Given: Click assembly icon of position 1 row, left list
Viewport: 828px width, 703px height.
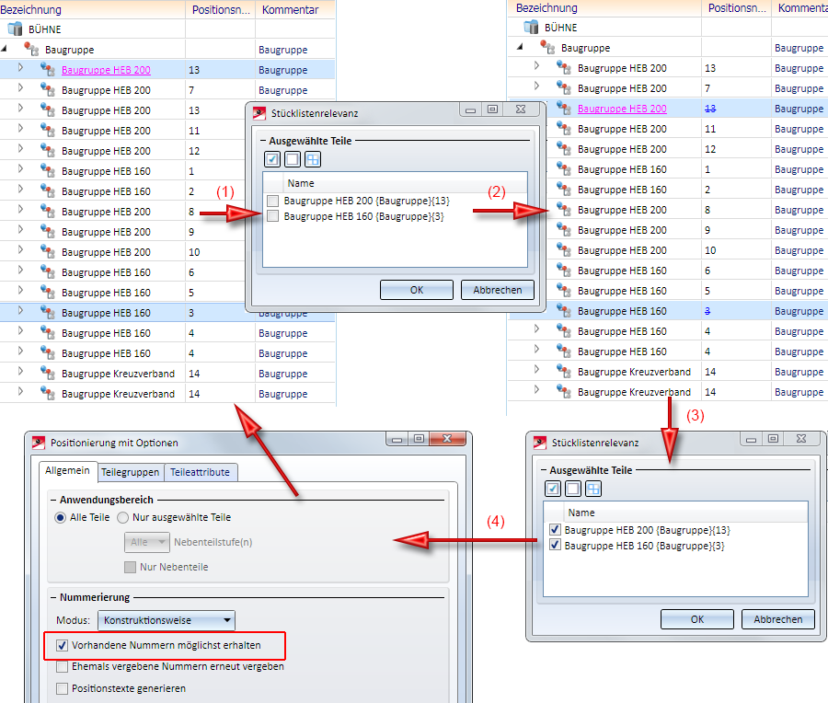Looking at the screenshot, I should [48, 170].
